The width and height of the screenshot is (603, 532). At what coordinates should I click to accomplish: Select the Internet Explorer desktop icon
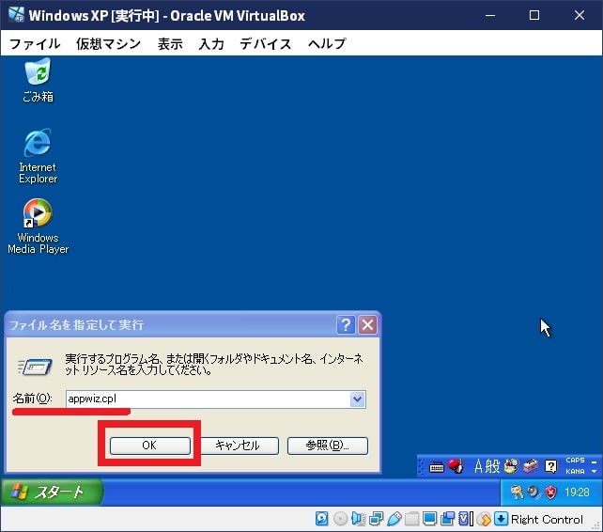click(x=38, y=156)
